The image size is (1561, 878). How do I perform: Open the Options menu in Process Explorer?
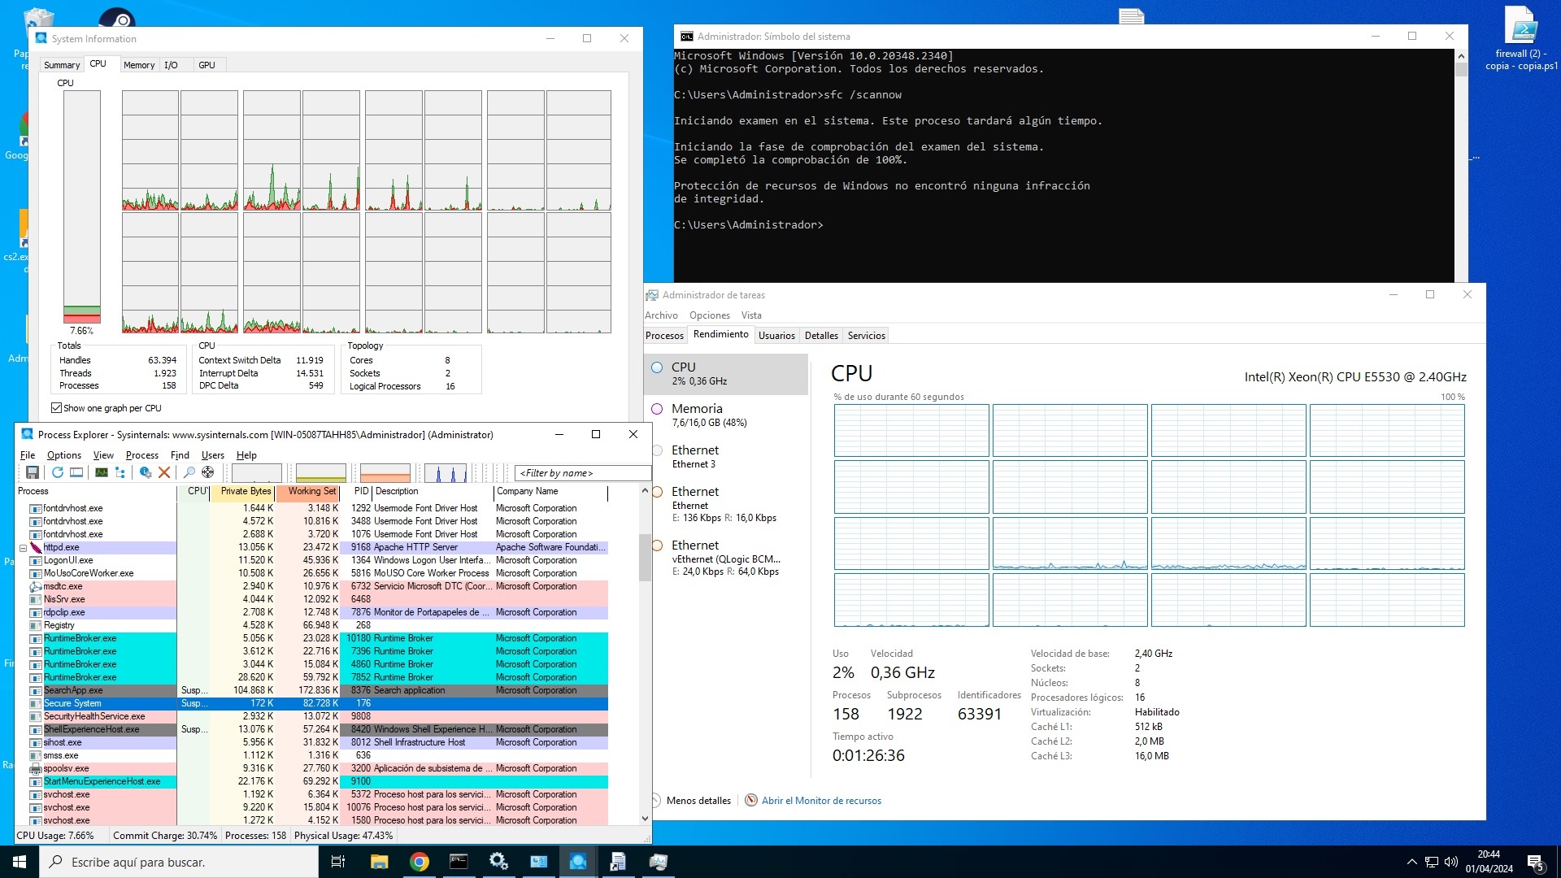pos(64,455)
